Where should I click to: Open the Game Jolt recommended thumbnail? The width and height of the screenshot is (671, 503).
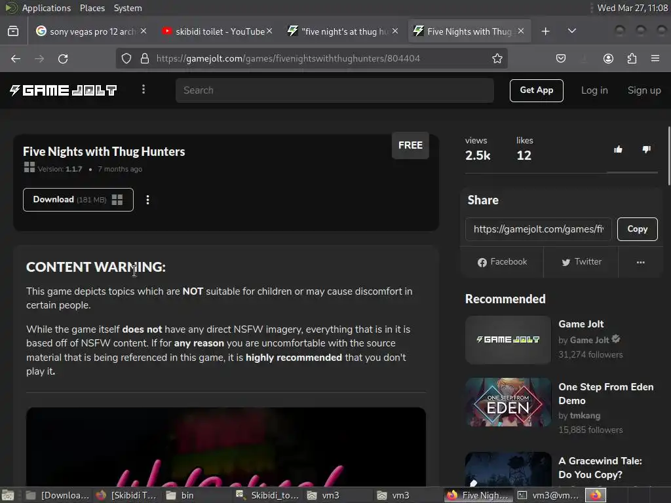click(x=508, y=340)
